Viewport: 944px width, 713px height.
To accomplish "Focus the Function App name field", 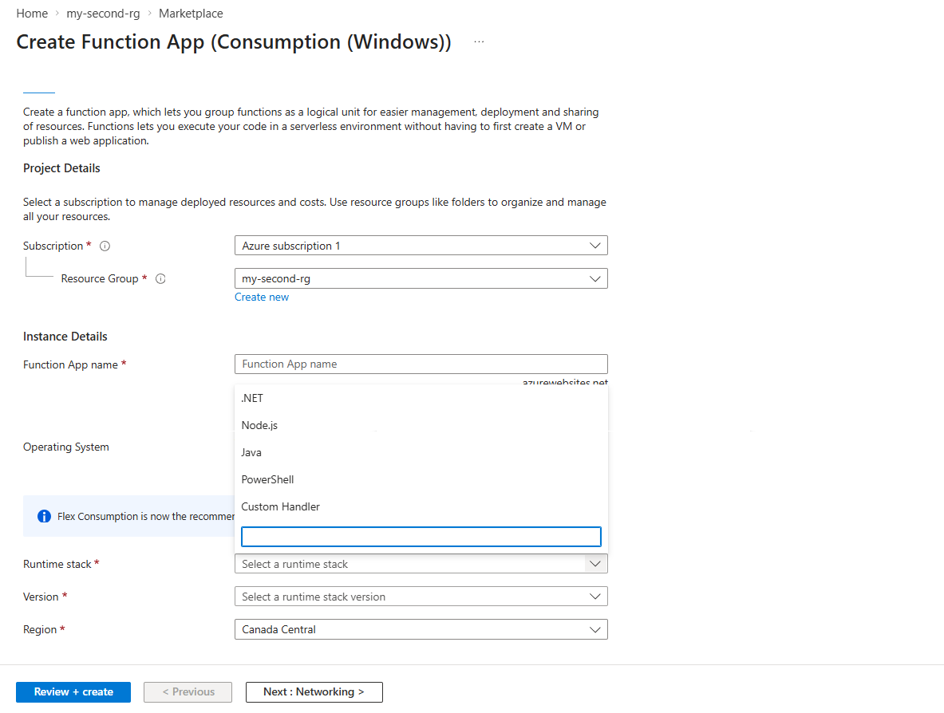I will tap(421, 364).
